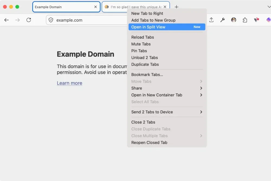
Task: Close the "I'm so glad" tab
Action: (165, 7)
